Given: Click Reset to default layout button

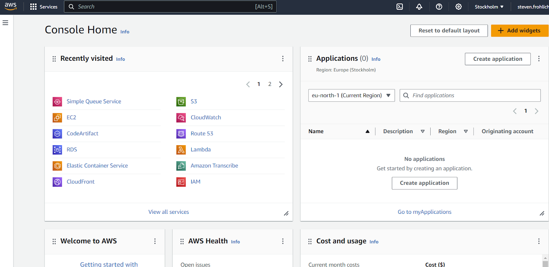Looking at the screenshot, I should tap(449, 31).
